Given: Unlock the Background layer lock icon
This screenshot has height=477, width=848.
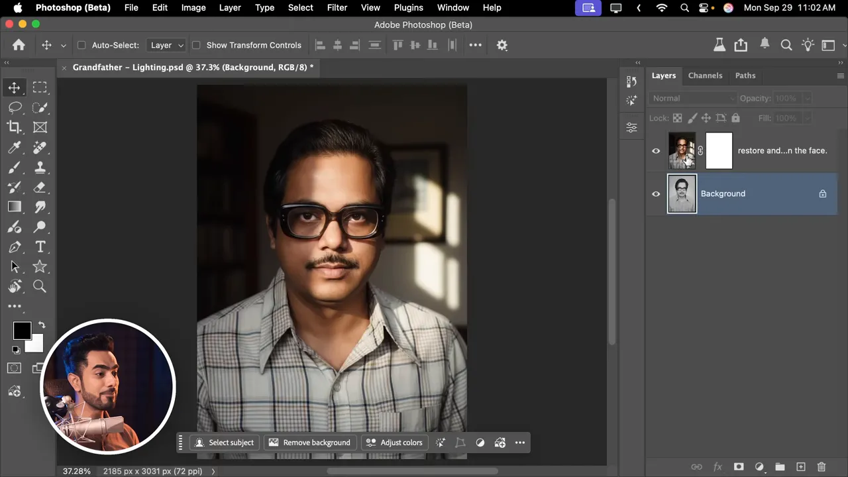Looking at the screenshot, I should 822,194.
